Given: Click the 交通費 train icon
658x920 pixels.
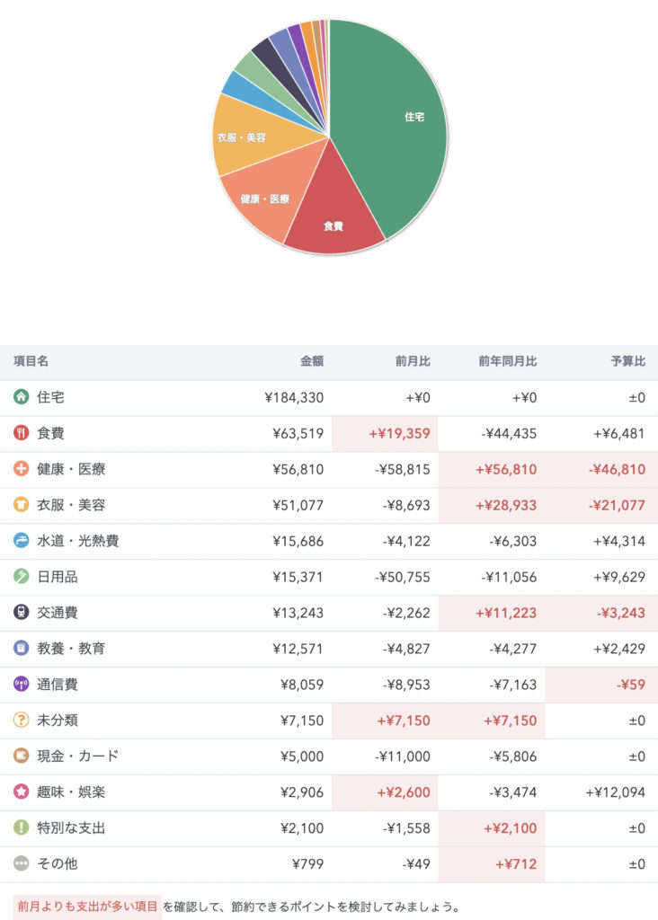Looking at the screenshot, I should 21,613.
